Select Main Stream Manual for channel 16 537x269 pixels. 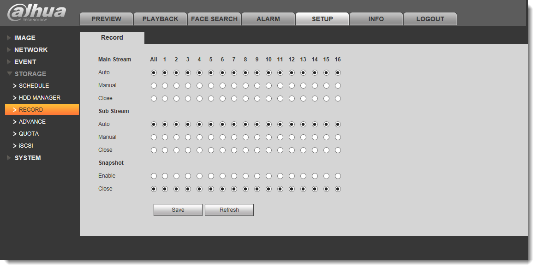(x=338, y=86)
